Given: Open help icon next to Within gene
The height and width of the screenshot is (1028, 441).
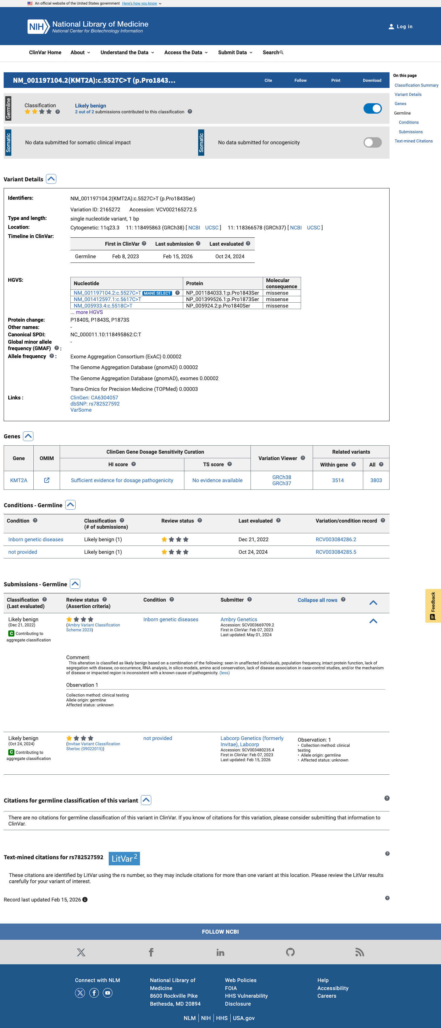Looking at the screenshot, I should (354, 464).
